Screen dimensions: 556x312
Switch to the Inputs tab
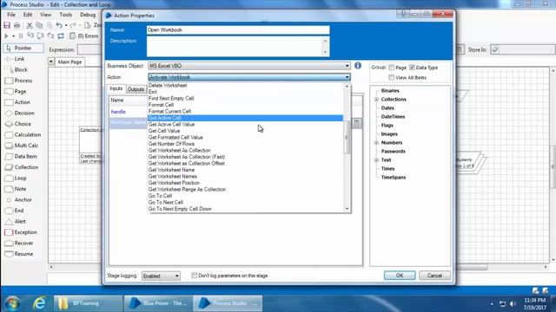click(116, 88)
